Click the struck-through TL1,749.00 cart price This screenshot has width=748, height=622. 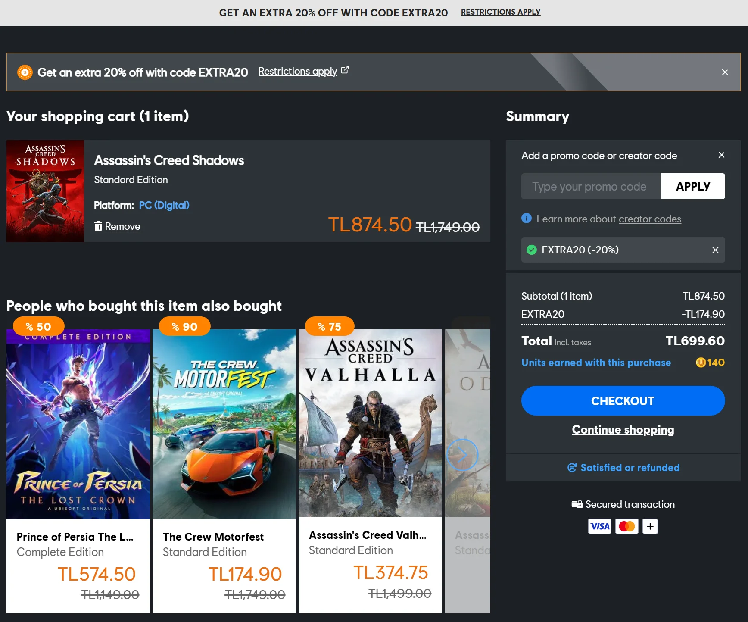[448, 227]
